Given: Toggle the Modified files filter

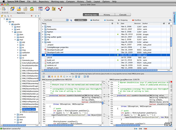Looking at the screenshot, I should (94, 20).
